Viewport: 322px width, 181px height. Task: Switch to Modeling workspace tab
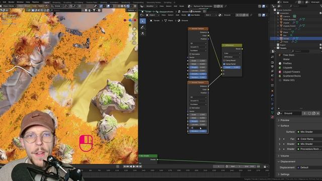point(56,3)
